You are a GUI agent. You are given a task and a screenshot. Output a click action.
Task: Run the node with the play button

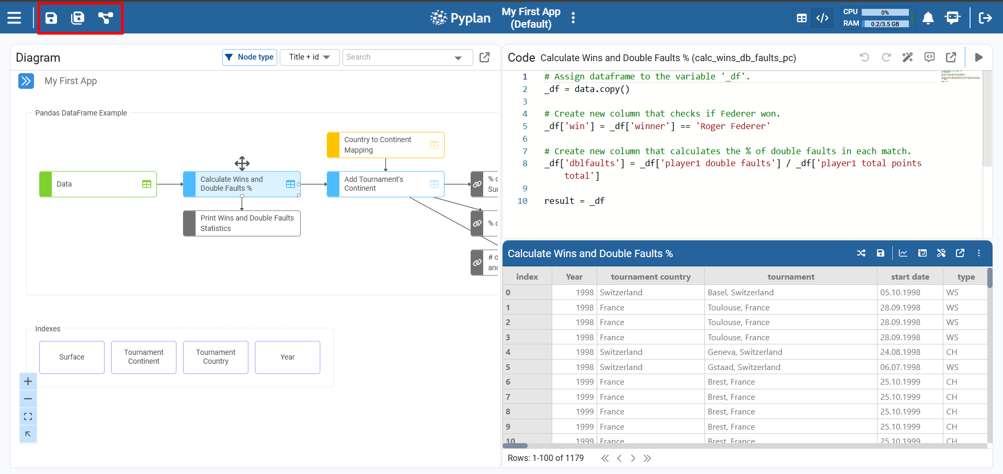coord(979,57)
